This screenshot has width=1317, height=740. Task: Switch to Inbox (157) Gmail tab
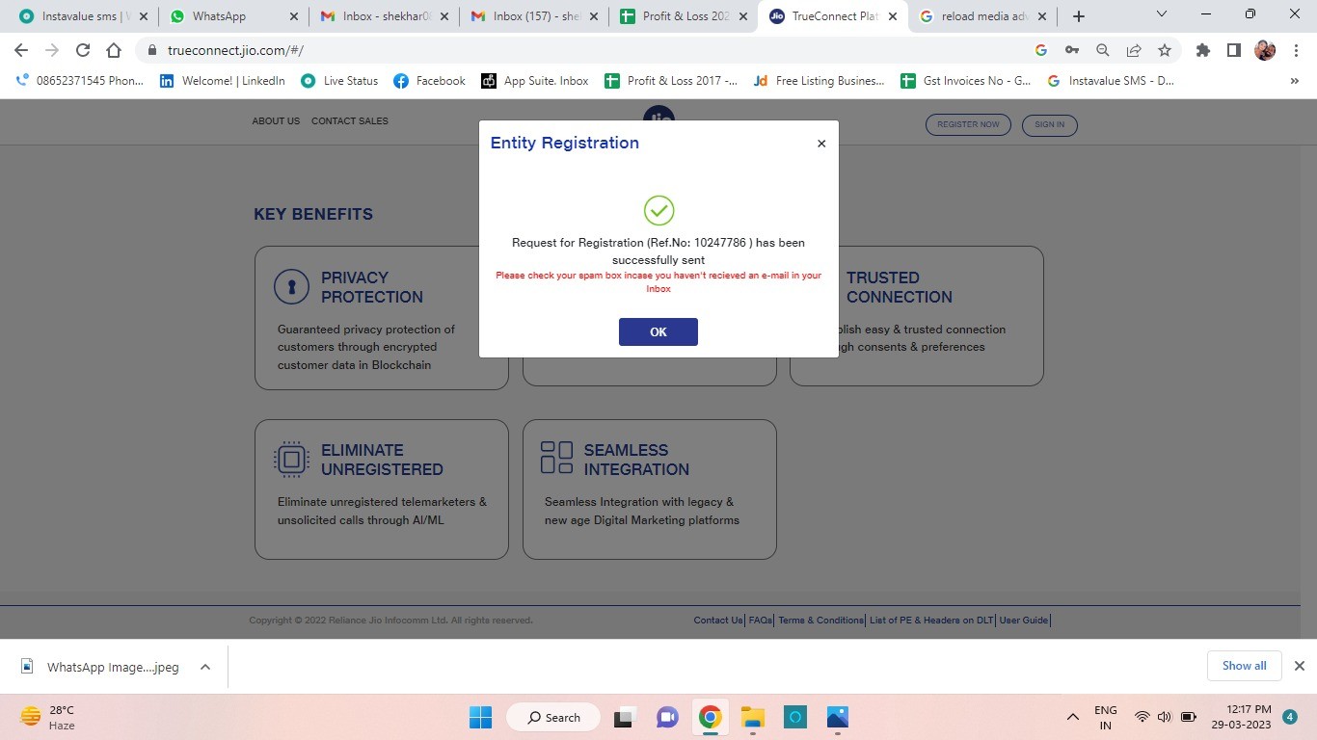[x=534, y=16]
